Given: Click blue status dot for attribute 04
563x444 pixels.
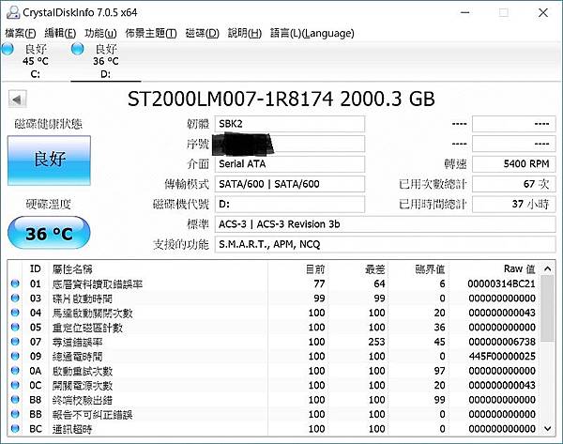Looking at the screenshot, I should 15,313.
